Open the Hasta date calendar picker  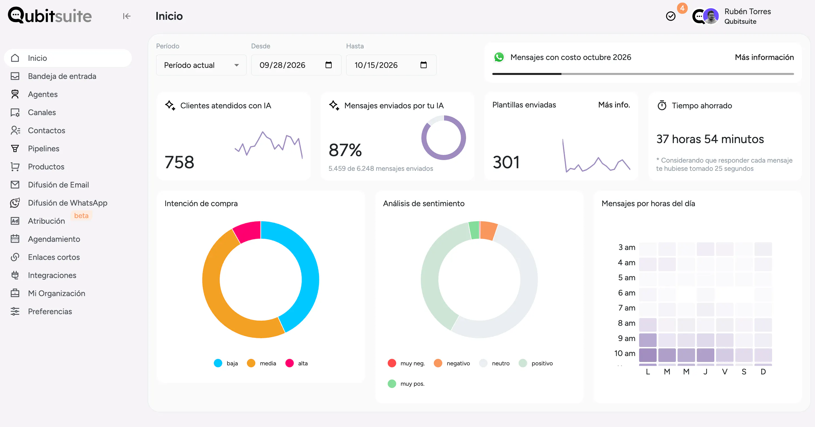[x=424, y=65]
